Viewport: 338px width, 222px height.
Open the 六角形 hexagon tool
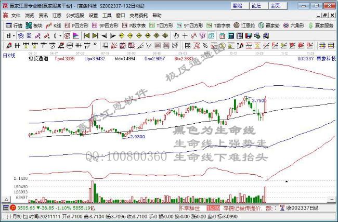293,25
